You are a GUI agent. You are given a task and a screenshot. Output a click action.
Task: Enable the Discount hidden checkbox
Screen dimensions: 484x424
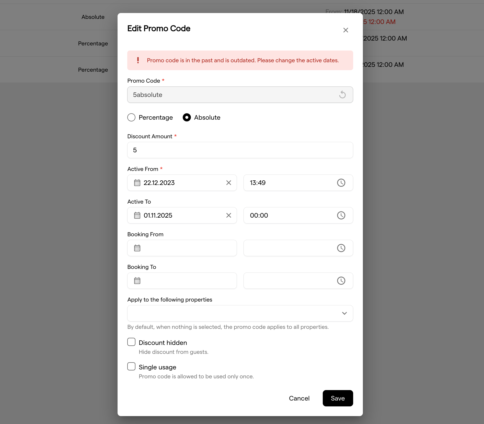131,342
